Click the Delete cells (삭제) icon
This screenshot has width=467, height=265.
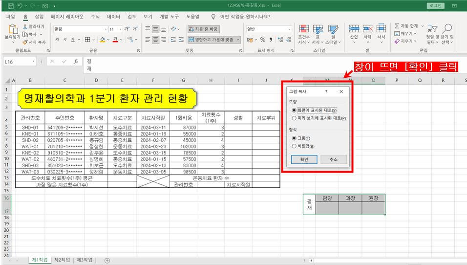367,29
